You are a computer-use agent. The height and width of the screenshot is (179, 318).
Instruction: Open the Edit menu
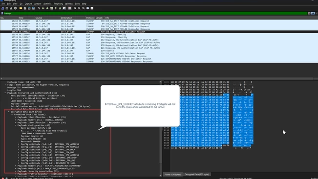pyautogui.click(x=9, y=3)
